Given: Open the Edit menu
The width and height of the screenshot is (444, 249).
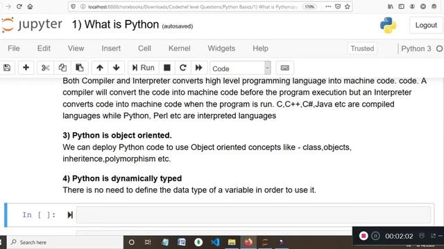Looking at the screenshot, I should [44, 48].
